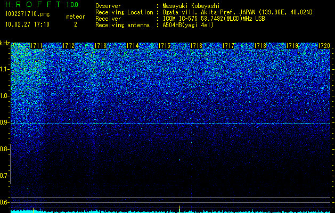Screen dimensions: 335x213
Task: Click the meteor count value 2
Action: point(76,24)
